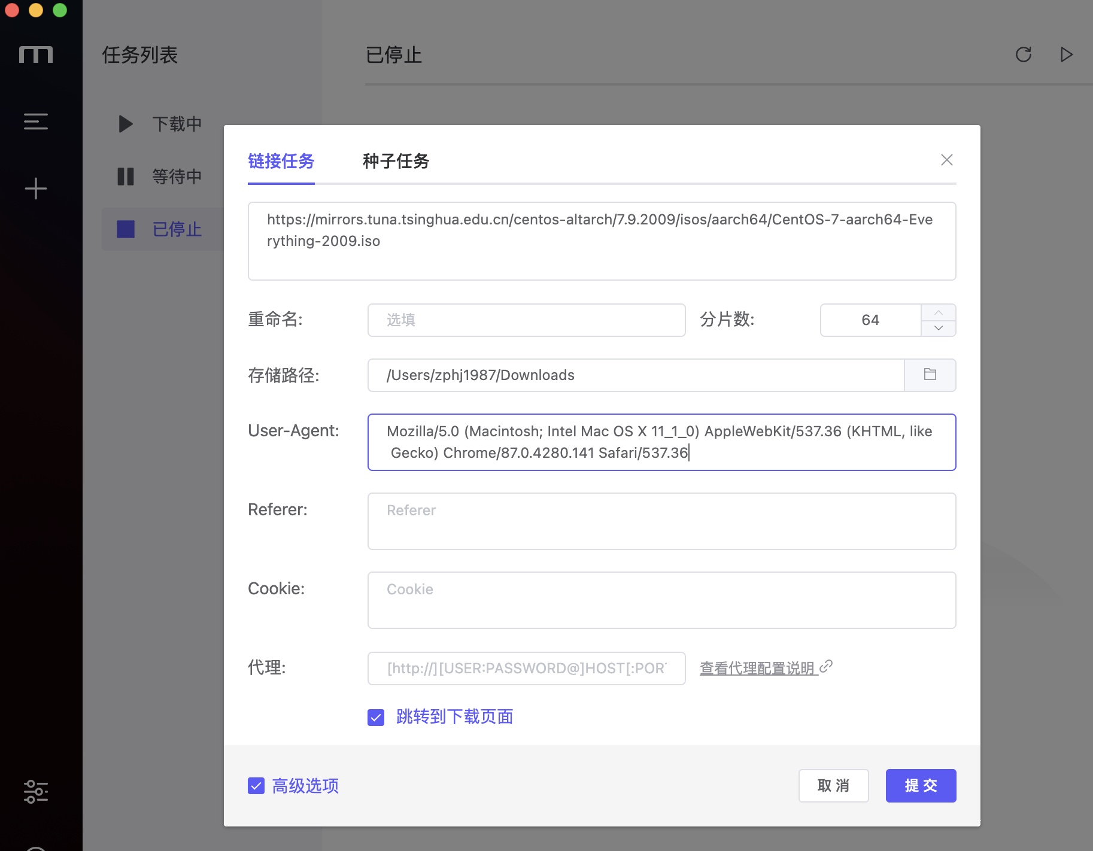Click the Motrix logo icon
The image size is (1093, 851).
coord(35,54)
